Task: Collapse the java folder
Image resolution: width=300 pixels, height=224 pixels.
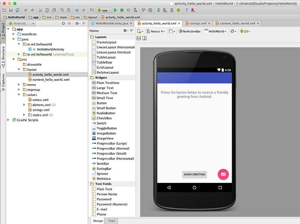Action: point(13,39)
